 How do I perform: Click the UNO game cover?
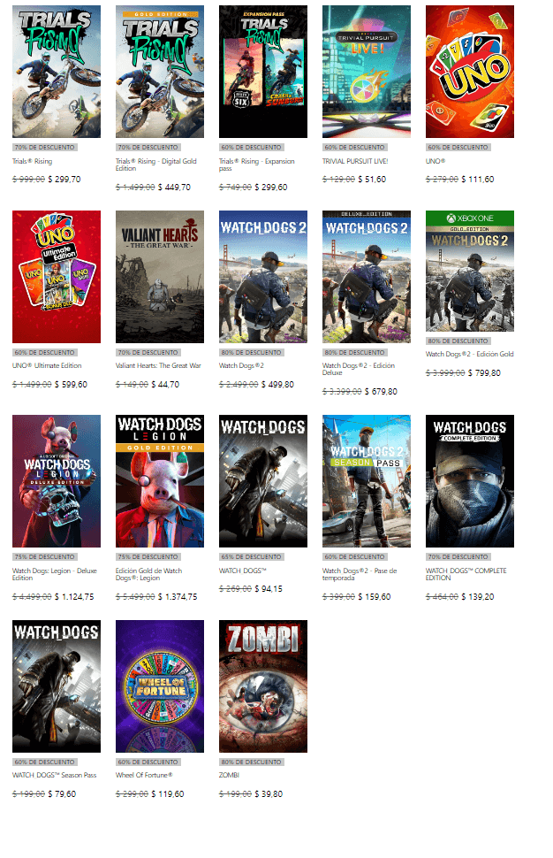(469, 72)
